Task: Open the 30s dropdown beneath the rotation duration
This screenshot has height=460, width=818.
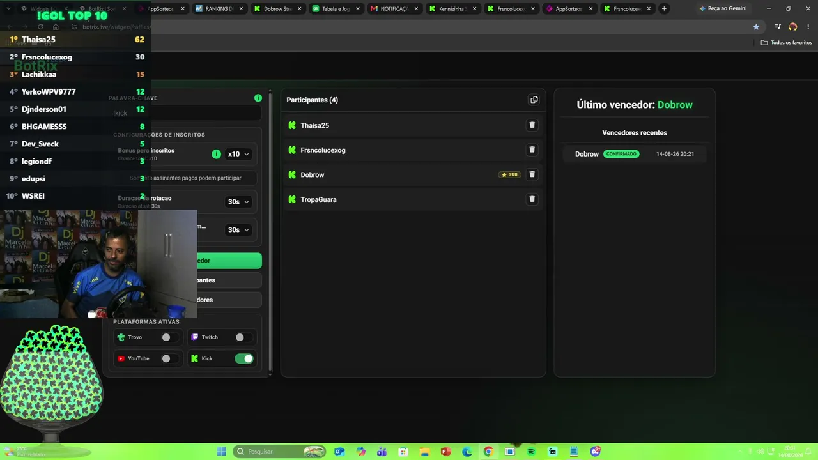Action: (x=238, y=230)
